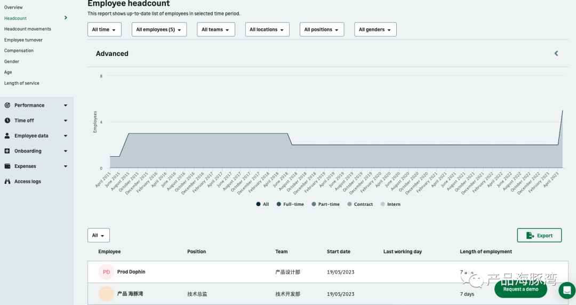The width and height of the screenshot is (576, 305).
Task: Click the Export file icon
Action: [x=530, y=236]
